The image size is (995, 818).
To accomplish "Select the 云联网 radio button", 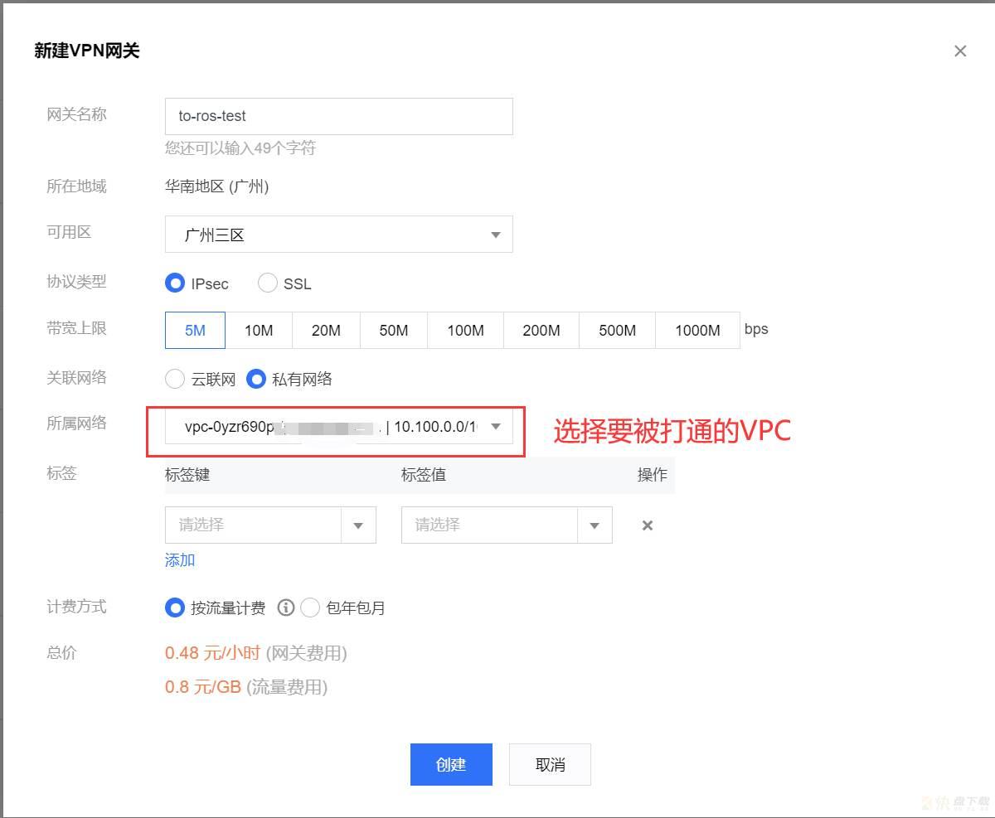I will (174, 380).
